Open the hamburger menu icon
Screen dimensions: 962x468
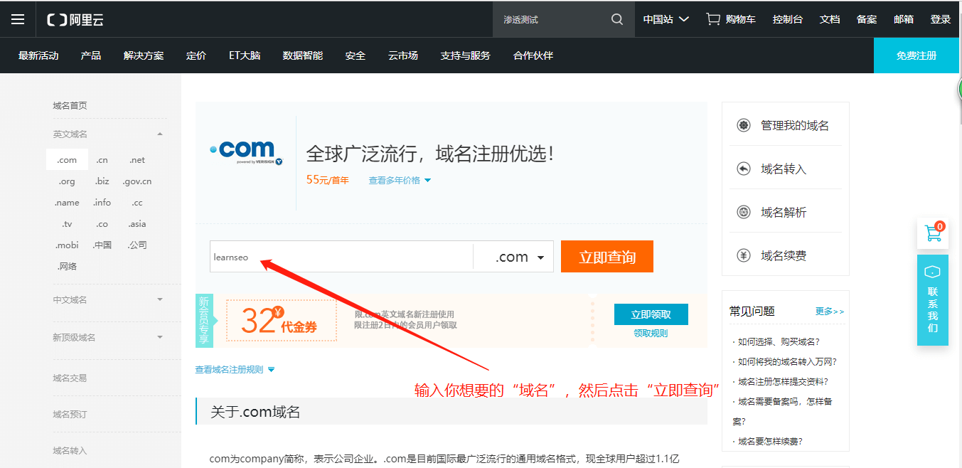point(18,19)
